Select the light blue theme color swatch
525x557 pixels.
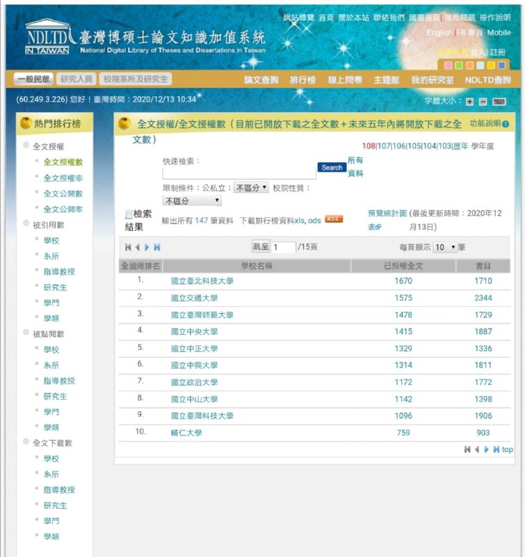[x=480, y=65]
